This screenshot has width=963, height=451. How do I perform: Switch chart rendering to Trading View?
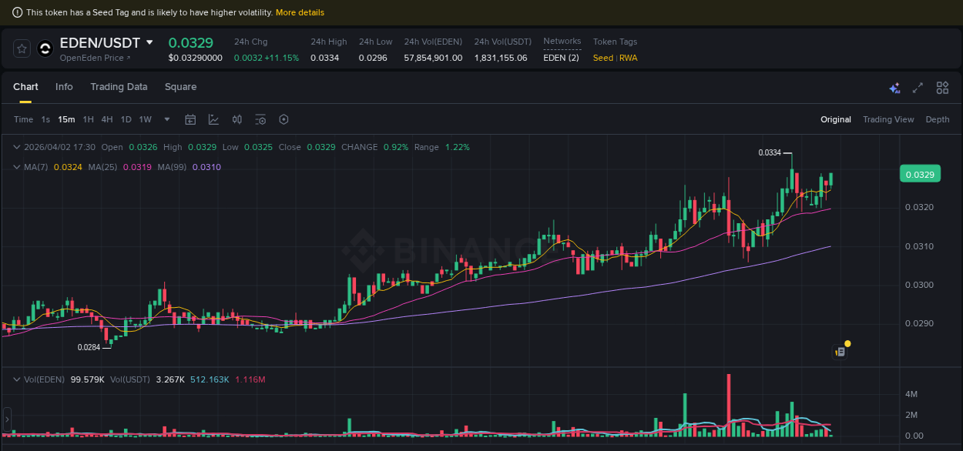point(888,119)
